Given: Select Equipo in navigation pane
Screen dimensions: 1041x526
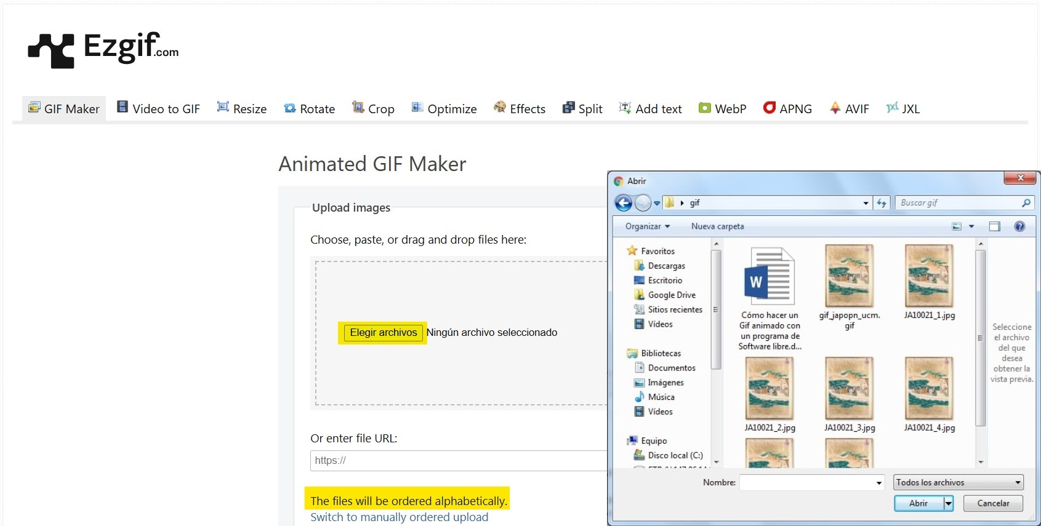Looking at the screenshot, I should pyautogui.click(x=647, y=440).
